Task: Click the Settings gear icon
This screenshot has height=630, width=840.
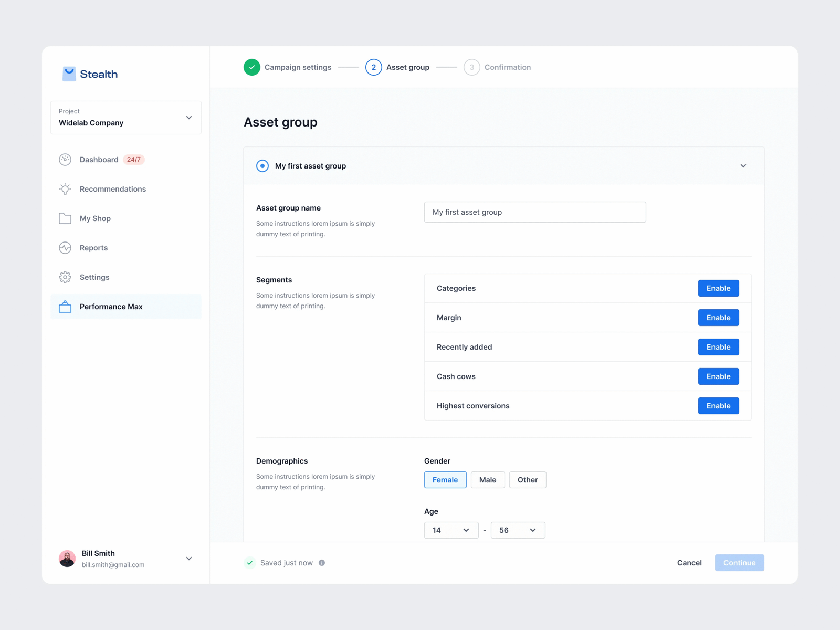Action: point(65,277)
